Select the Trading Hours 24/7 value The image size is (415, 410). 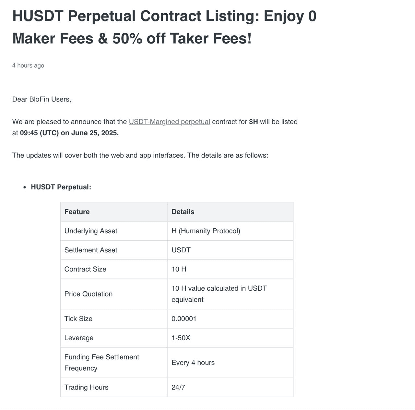tap(178, 387)
